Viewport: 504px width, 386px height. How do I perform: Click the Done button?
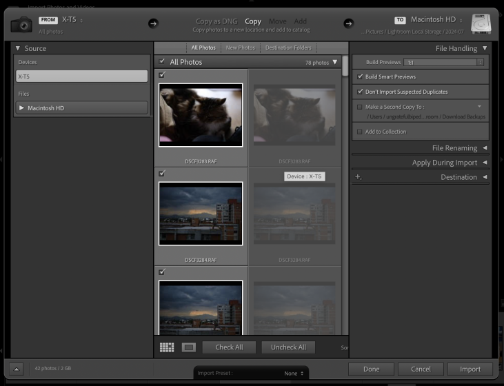tap(371, 369)
